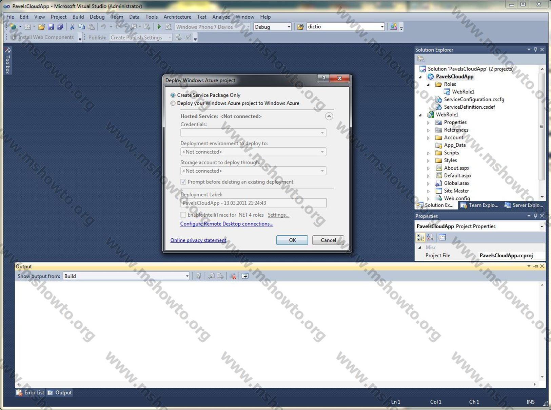Click the Cut scissors icon
The height and width of the screenshot is (410, 551).
tap(72, 27)
